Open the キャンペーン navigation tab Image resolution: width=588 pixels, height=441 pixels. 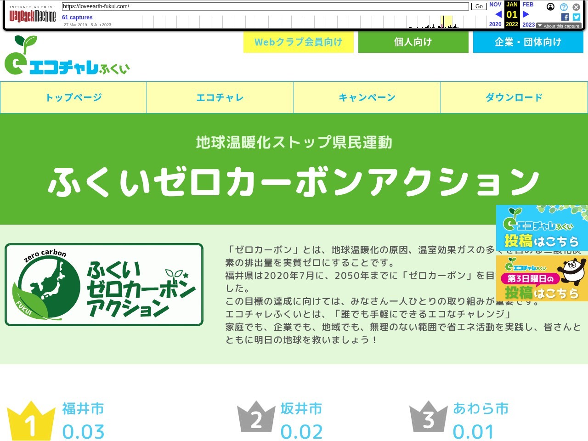[367, 97]
